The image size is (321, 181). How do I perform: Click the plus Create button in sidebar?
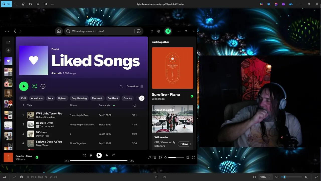[x=8, y=50]
